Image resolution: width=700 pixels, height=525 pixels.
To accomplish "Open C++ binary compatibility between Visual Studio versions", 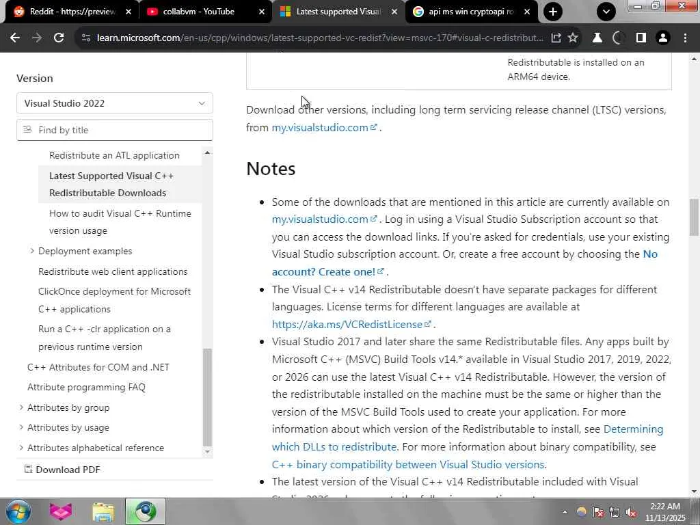I will [x=408, y=464].
